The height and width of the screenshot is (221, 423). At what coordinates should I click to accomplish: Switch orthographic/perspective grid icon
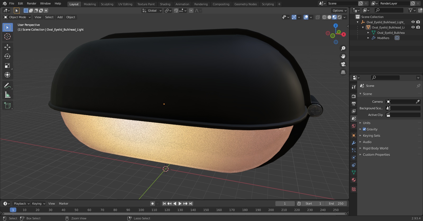click(x=343, y=72)
